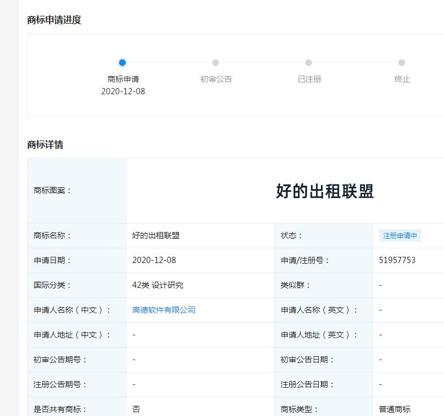Select the 2020-12-08 application date value
The image size is (444, 416).
point(154,260)
